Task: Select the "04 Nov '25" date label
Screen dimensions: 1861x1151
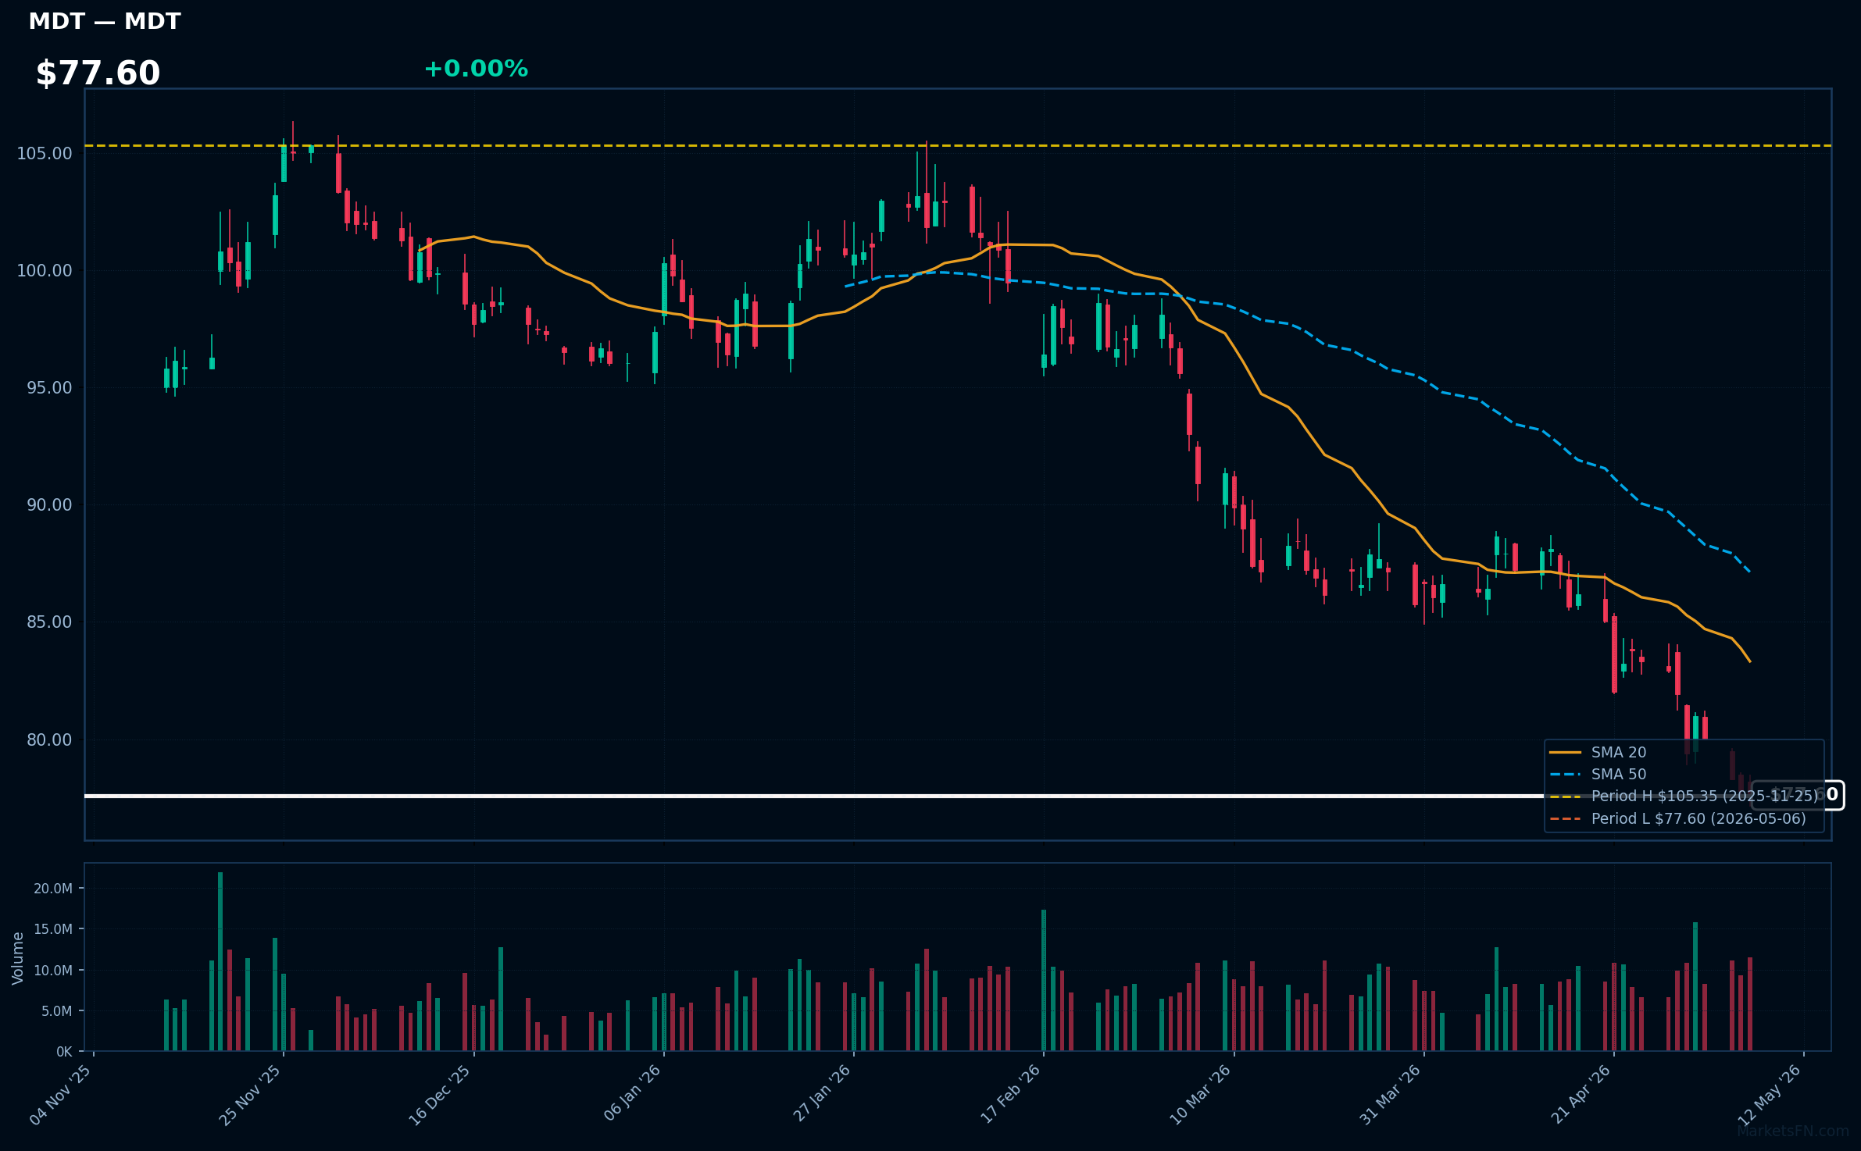Action: 61,1095
